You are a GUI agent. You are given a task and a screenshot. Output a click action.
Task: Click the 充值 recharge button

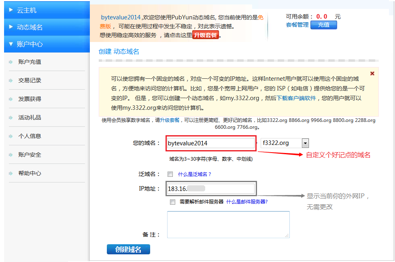[x=323, y=25]
